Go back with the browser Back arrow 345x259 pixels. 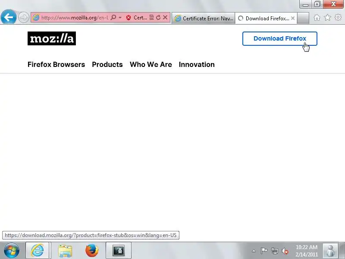click(x=8, y=17)
